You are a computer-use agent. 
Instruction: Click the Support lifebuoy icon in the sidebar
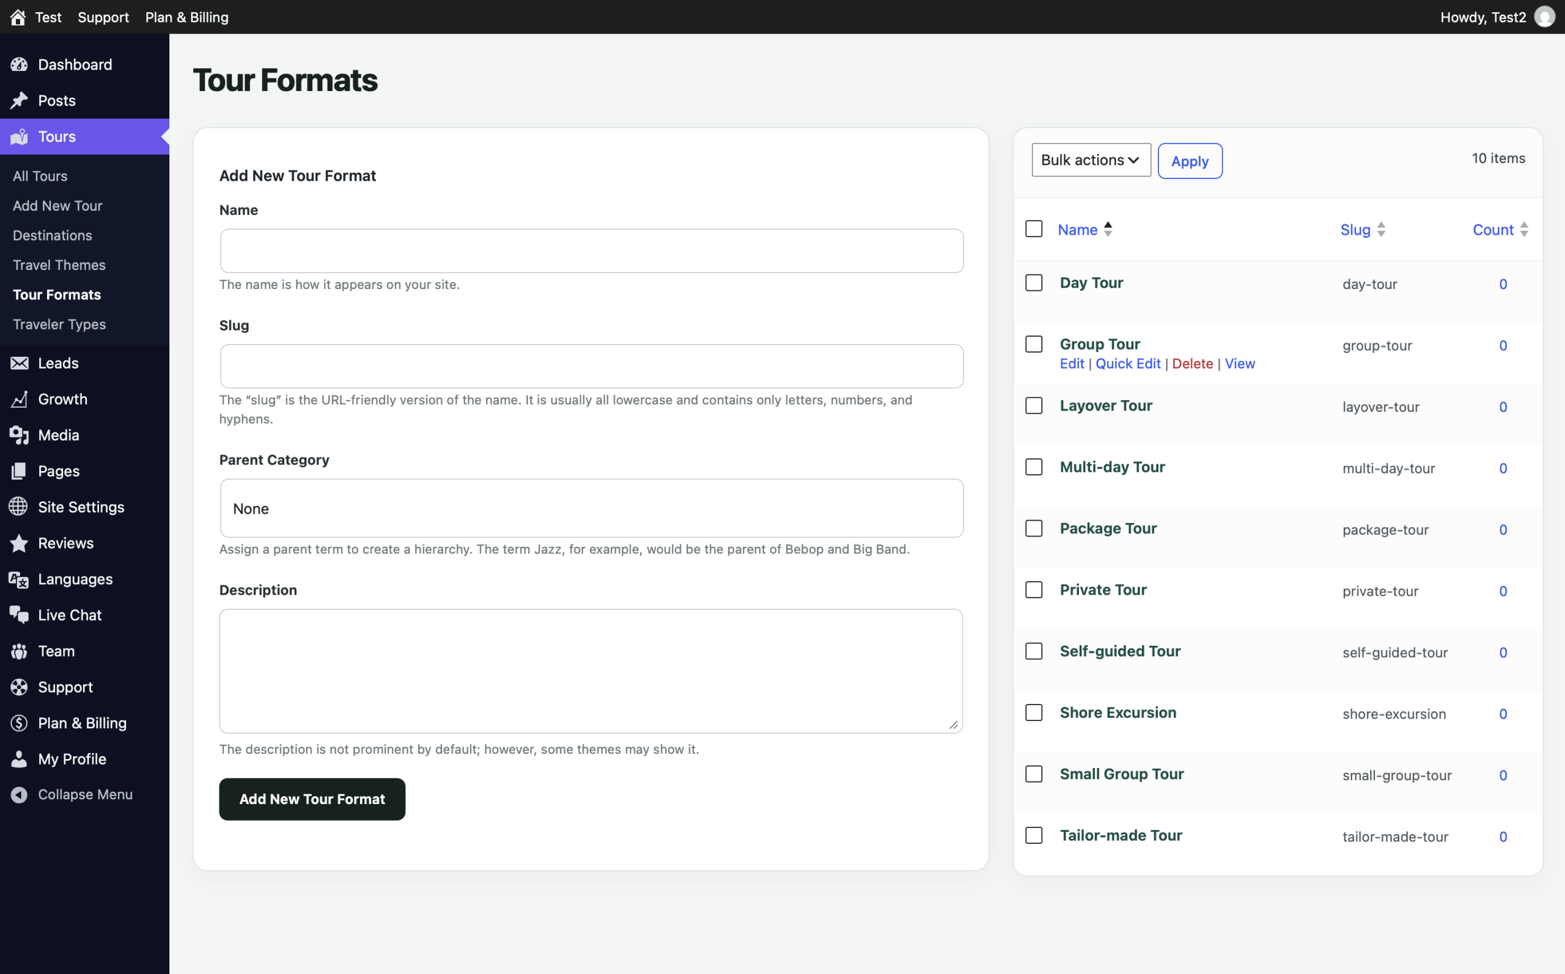pos(20,687)
